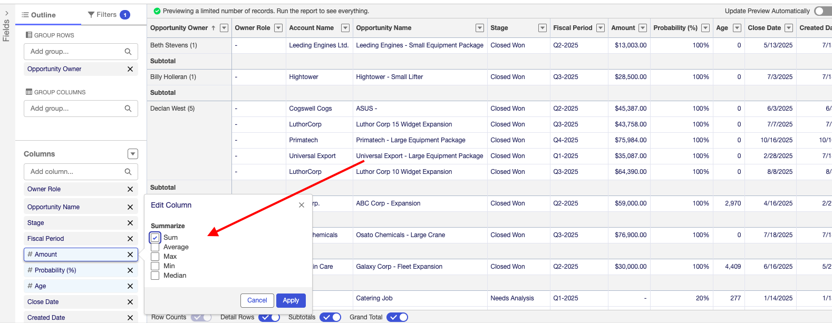Remove the Created Date column
The height and width of the screenshot is (323, 832).
[x=130, y=318]
